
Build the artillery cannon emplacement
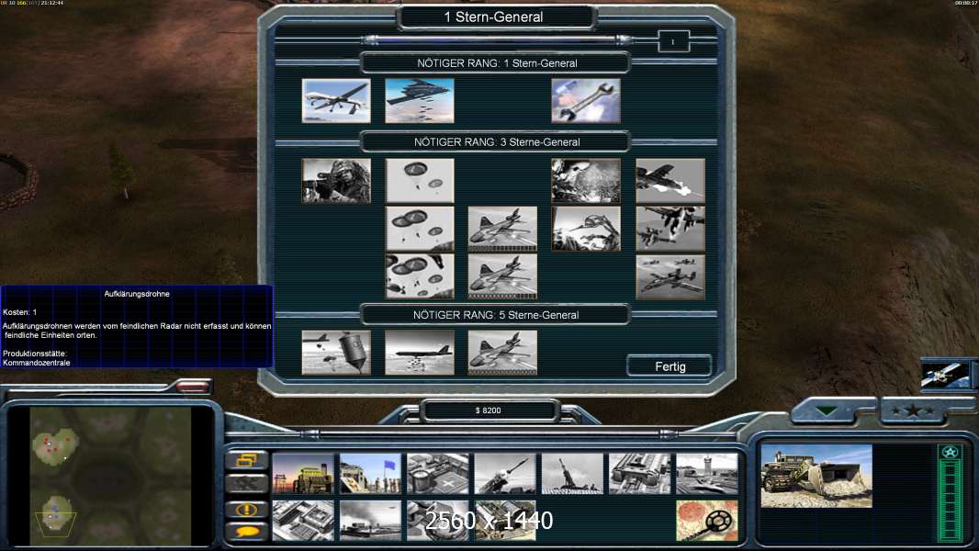pos(572,474)
